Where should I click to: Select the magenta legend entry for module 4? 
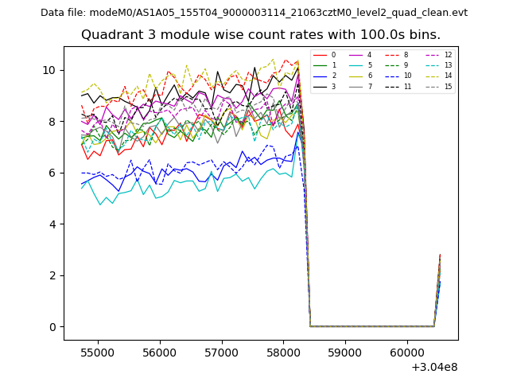[x=357, y=55]
